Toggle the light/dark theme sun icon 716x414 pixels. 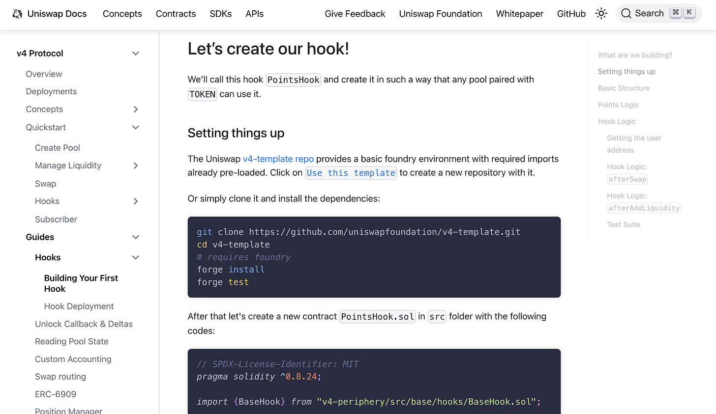601,14
